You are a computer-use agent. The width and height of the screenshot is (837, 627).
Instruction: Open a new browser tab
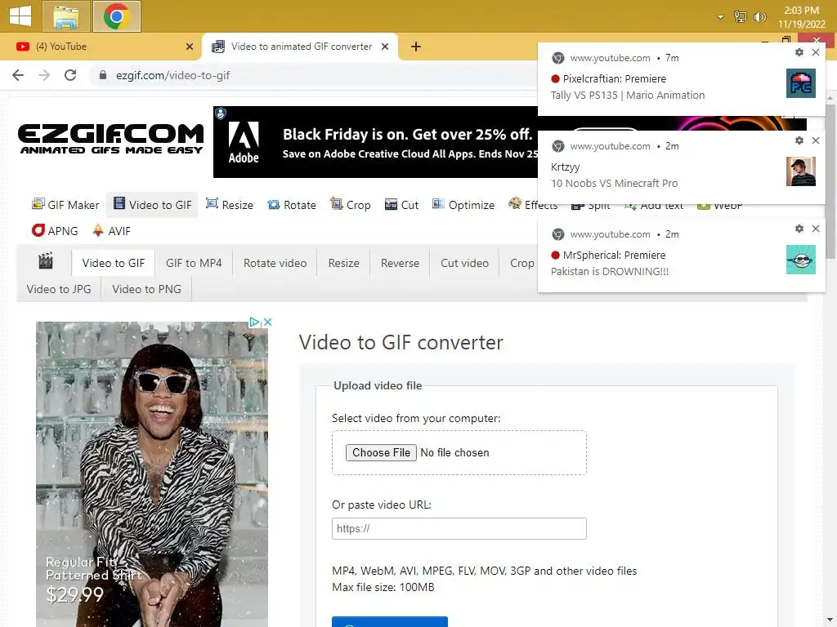[x=416, y=47]
